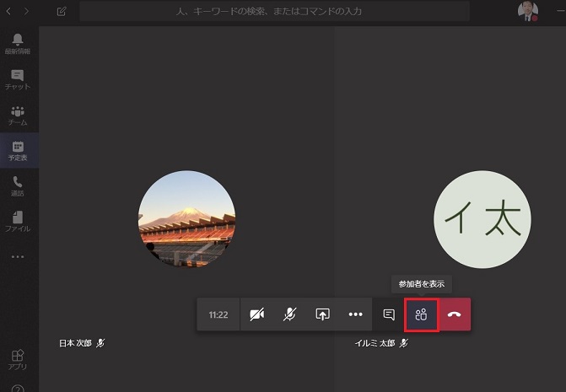The width and height of the screenshot is (566, 392).
Task: Open the share screen tray
Action: click(x=322, y=314)
